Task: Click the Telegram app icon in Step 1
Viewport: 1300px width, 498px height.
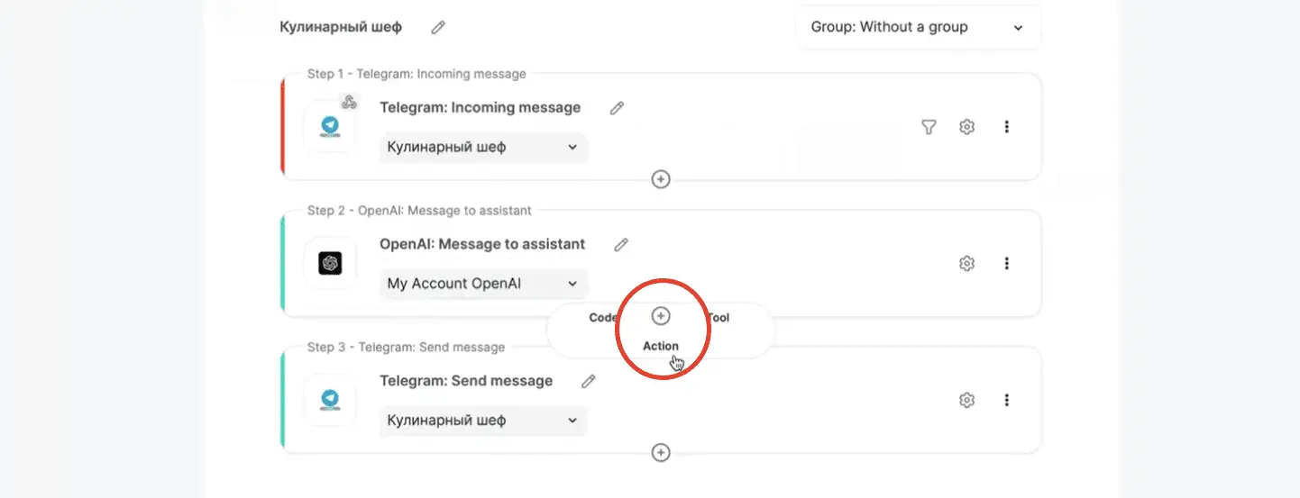Action: tap(330, 127)
